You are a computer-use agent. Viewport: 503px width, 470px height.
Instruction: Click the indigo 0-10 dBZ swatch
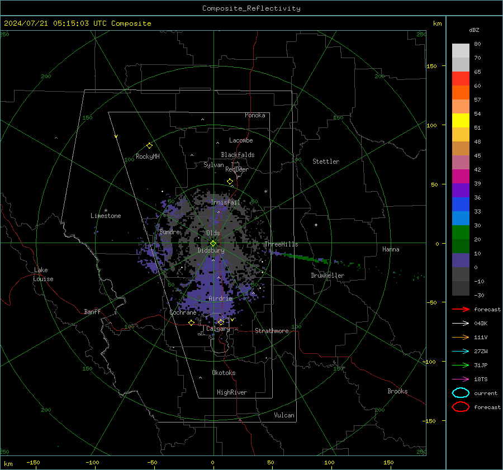461,260
